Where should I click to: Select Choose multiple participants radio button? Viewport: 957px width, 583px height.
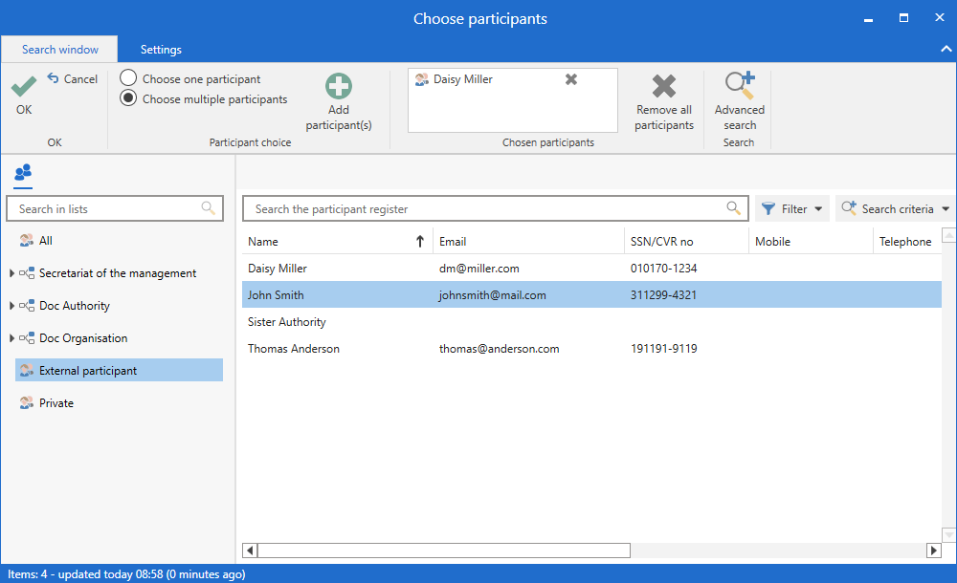[128, 98]
